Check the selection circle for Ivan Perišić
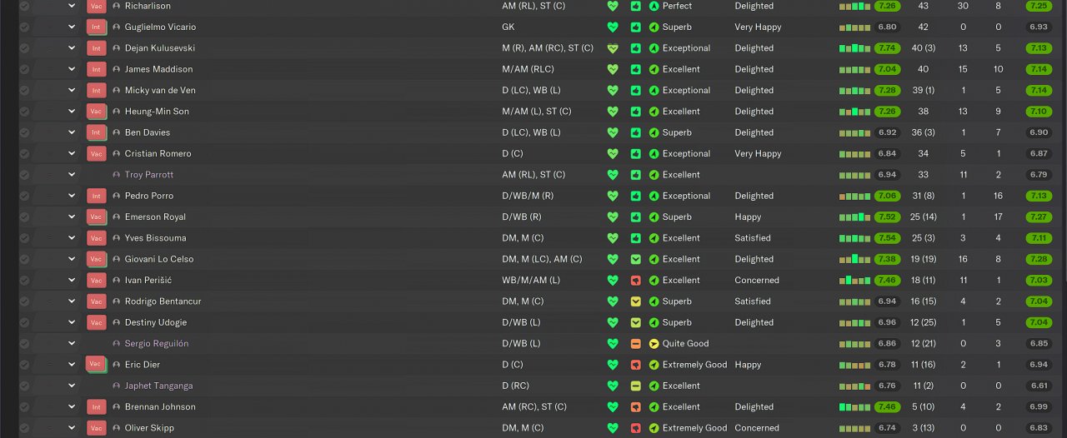The height and width of the screenshot is (438, 1067). pyautogui.click(x=24, y=281)
